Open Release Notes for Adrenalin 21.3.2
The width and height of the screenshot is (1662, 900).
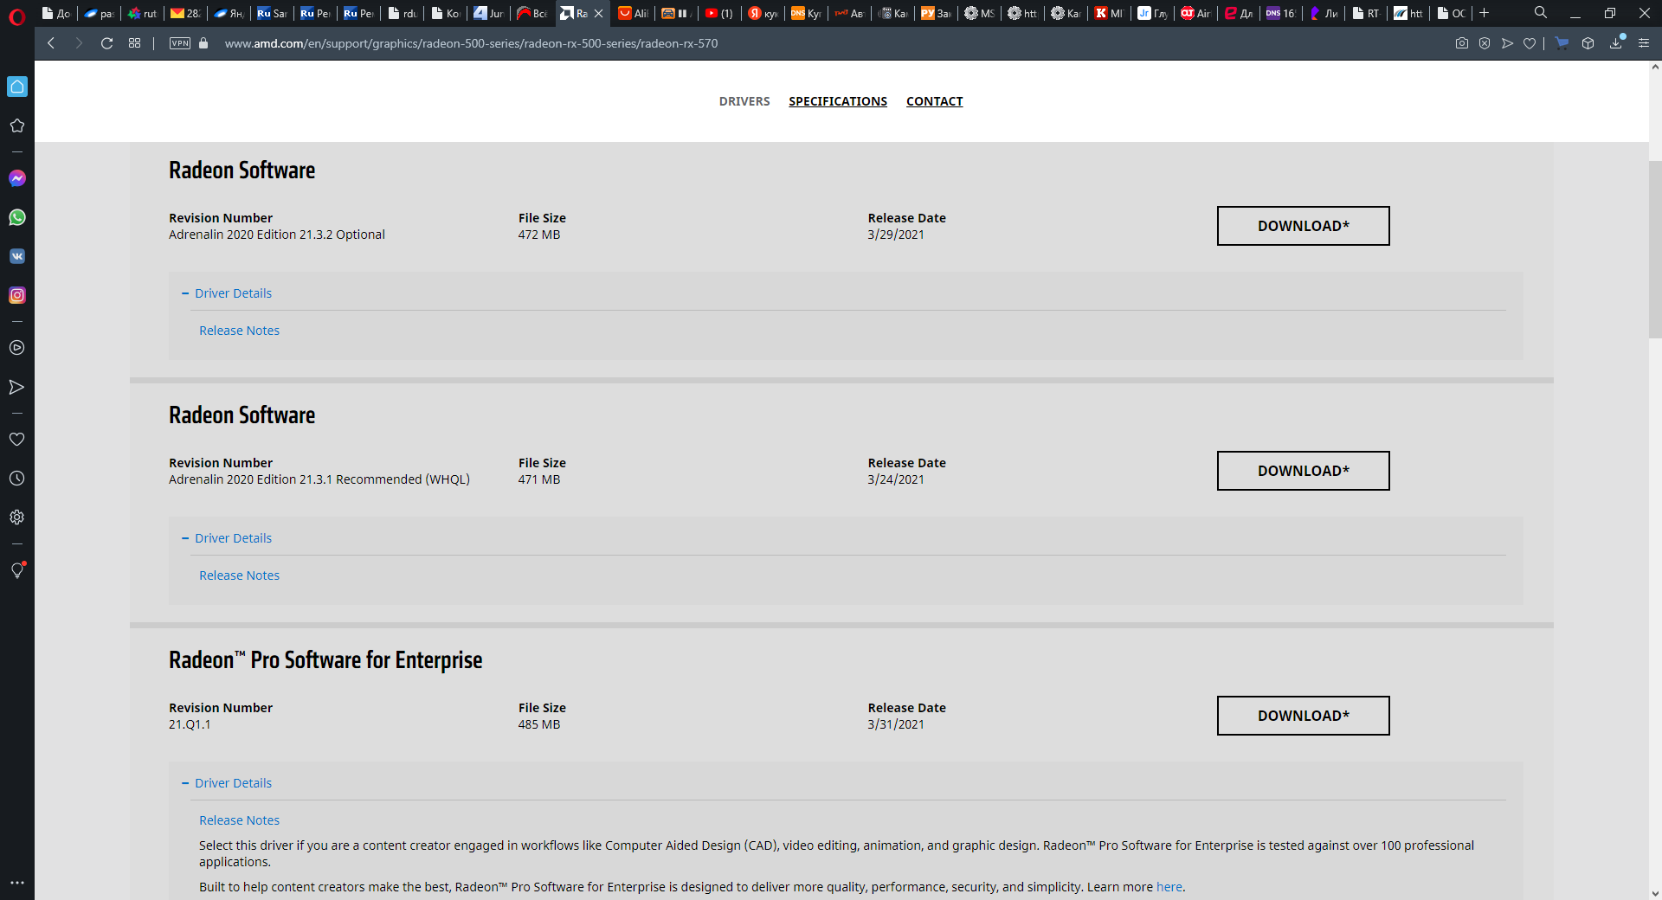[x=239, y=331]
